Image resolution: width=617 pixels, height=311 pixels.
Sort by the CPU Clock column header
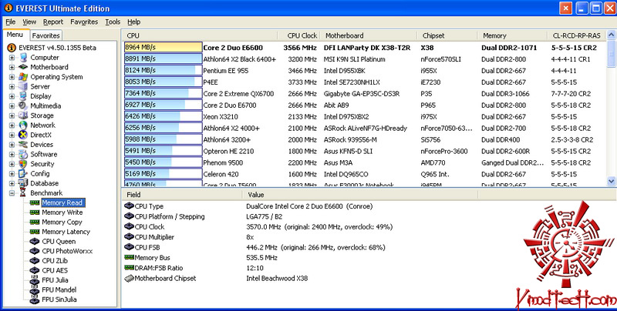coord(298,35)
